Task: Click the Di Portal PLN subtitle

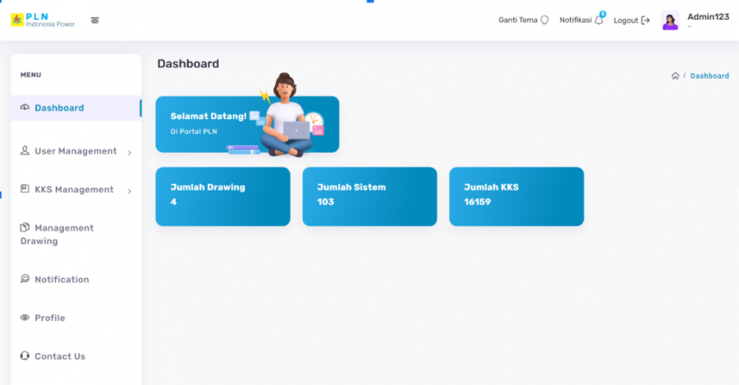Action: 194,131
